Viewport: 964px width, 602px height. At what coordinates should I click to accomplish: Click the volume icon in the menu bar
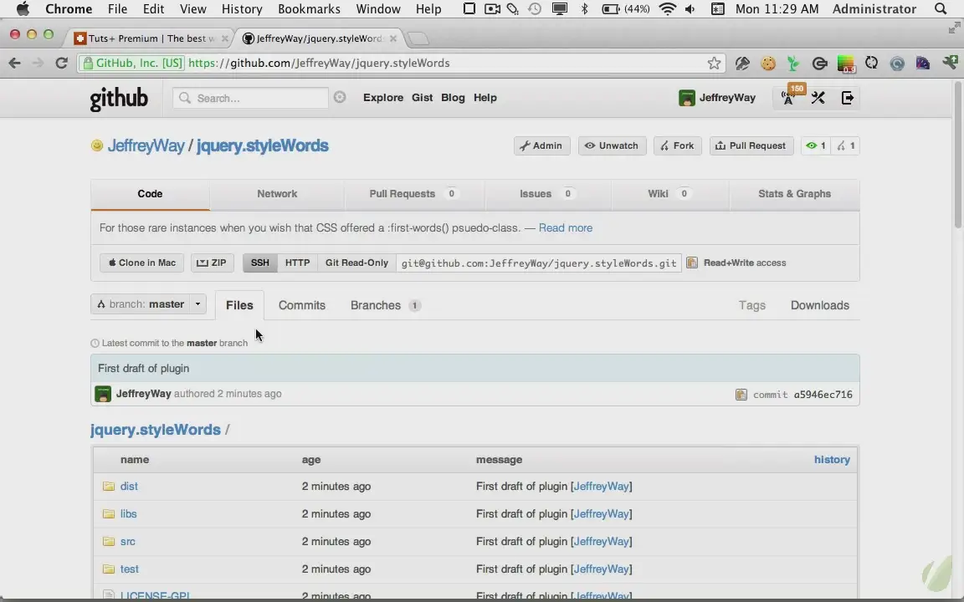[x=690, y=8]
